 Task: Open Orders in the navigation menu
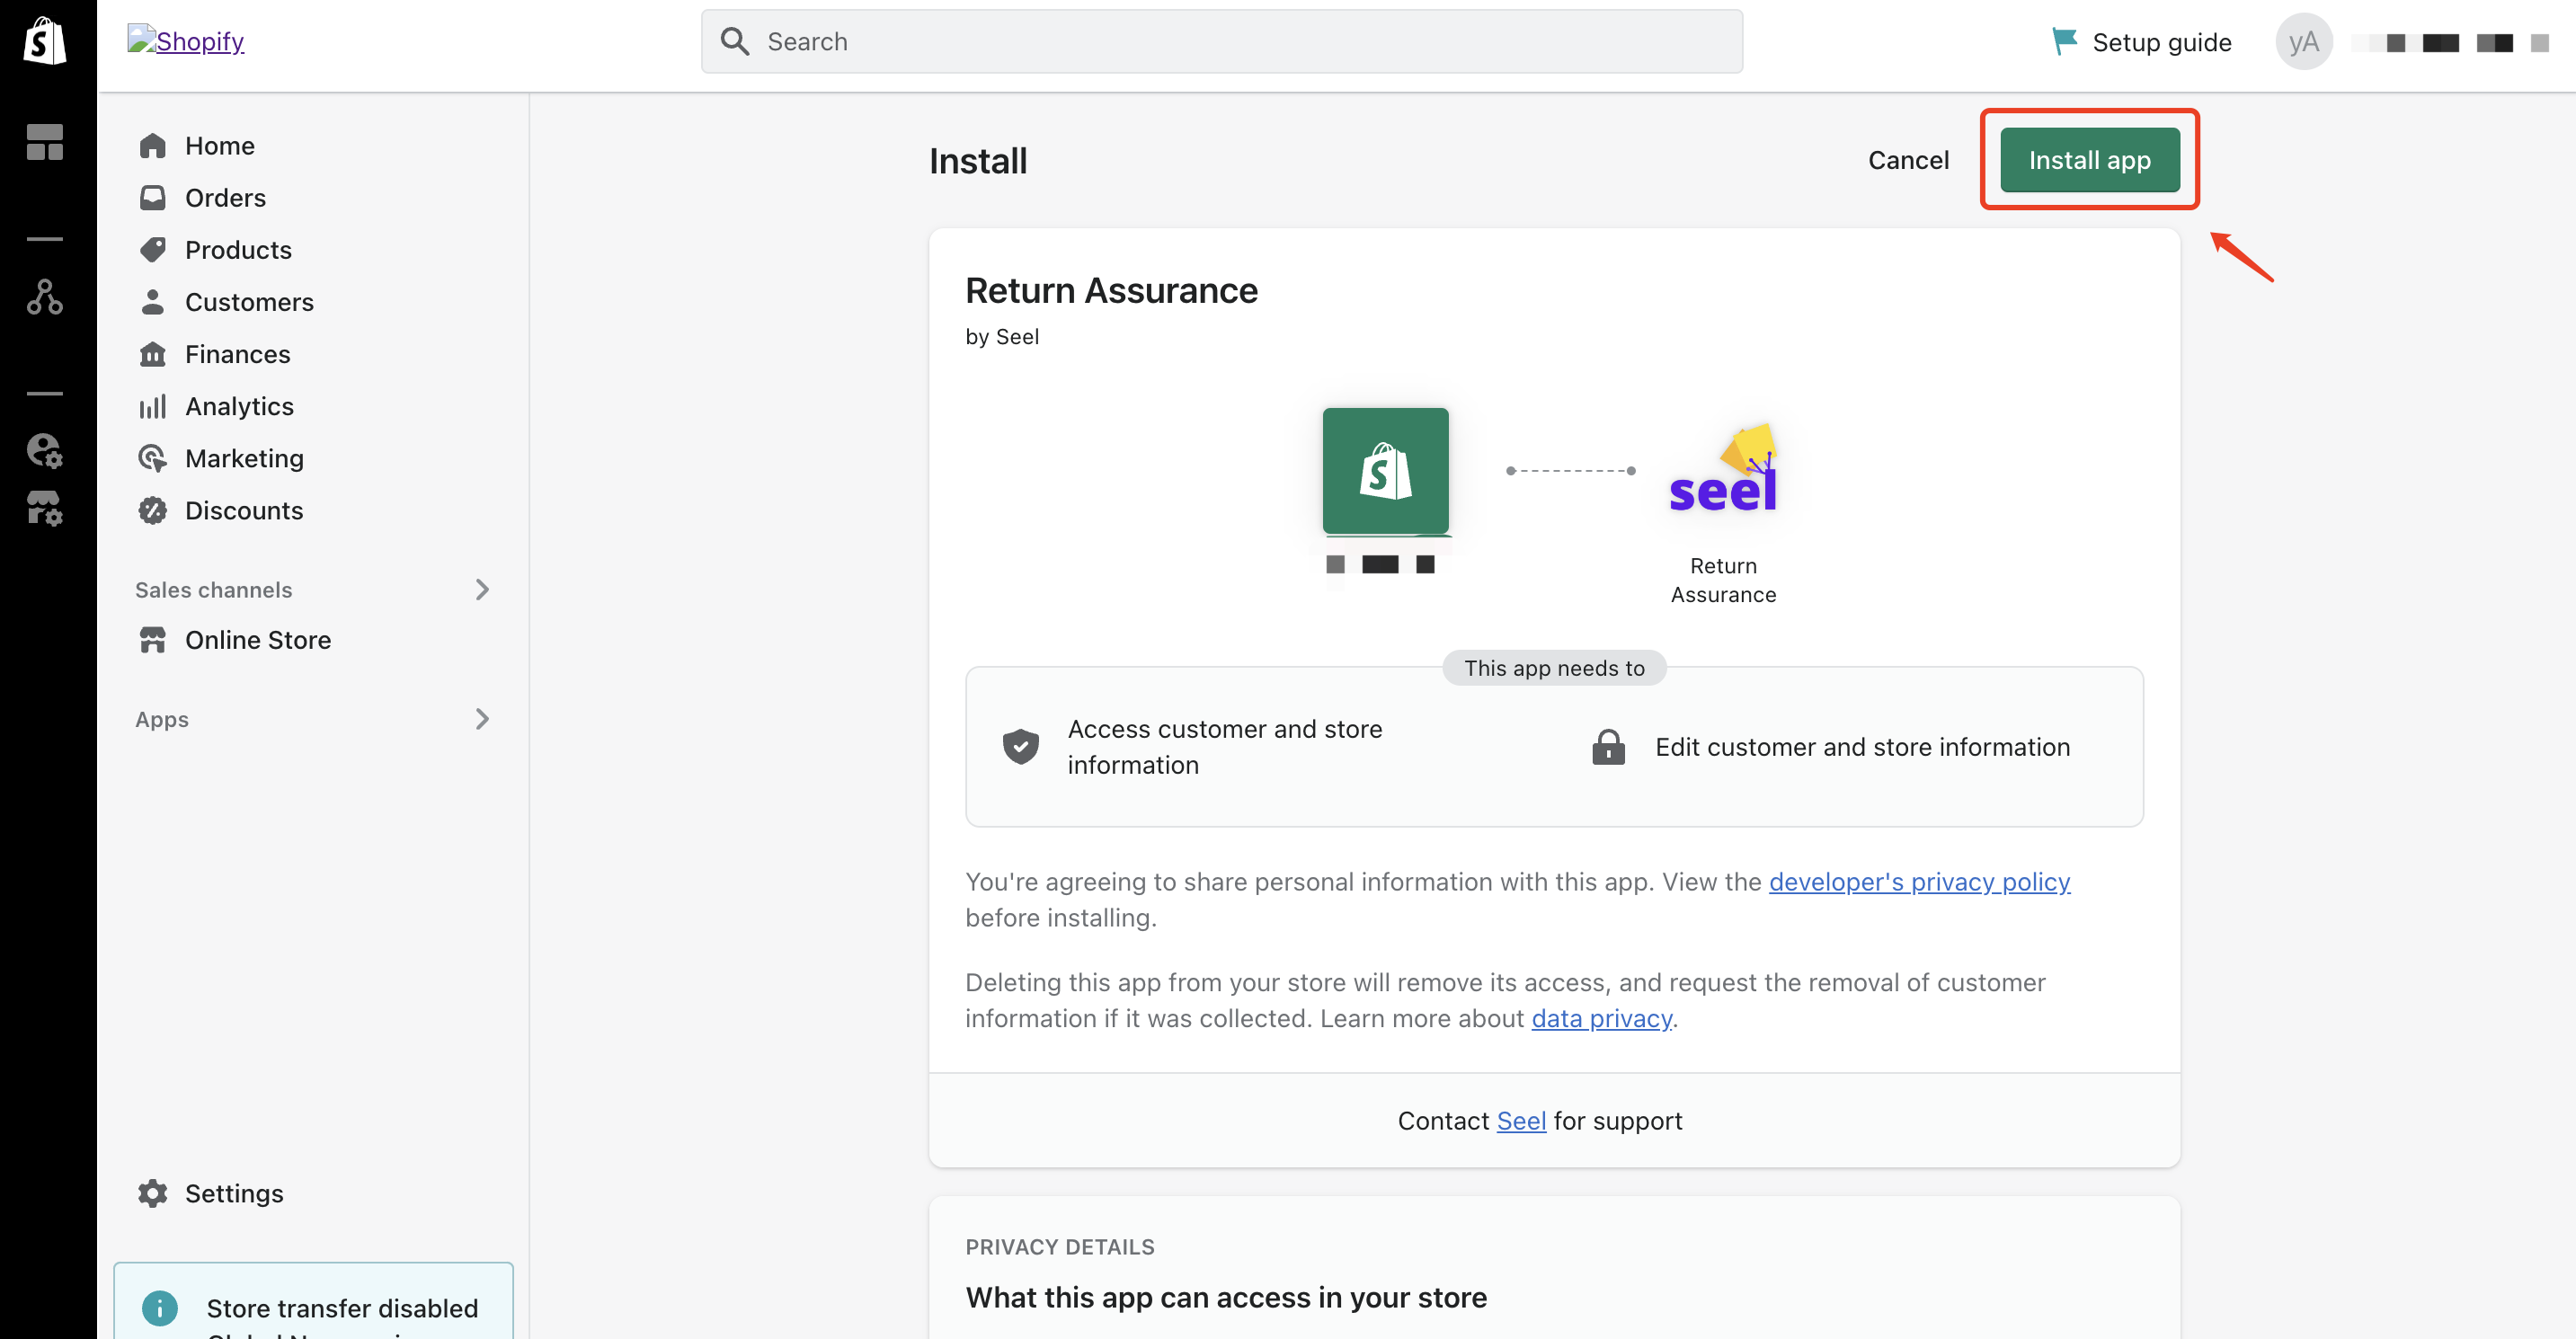pyautogui.click(x=225, y=198)
